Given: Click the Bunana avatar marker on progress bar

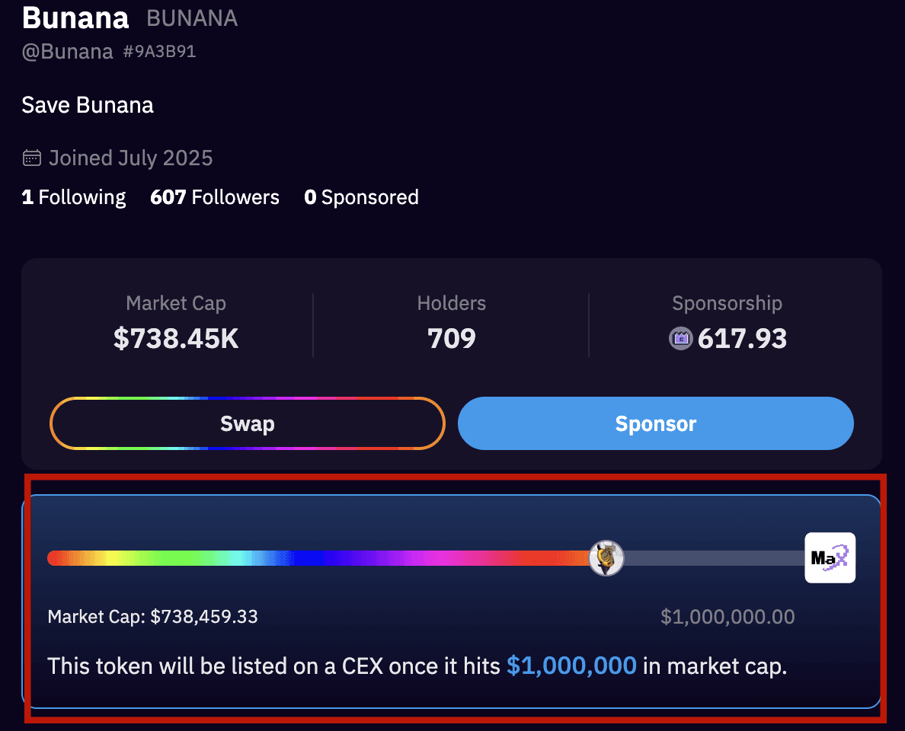Looking at the screenshot, I should [606, 558].
